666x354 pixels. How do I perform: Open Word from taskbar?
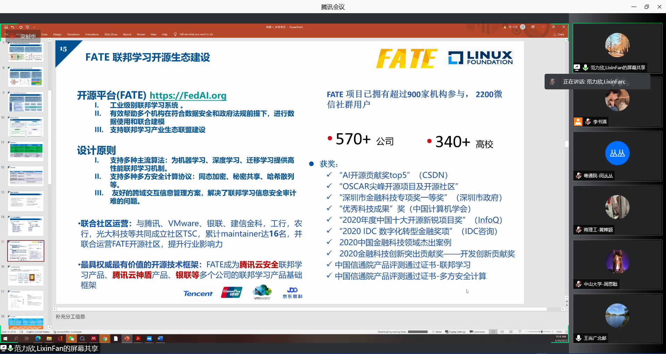click(x=160, y=338)
